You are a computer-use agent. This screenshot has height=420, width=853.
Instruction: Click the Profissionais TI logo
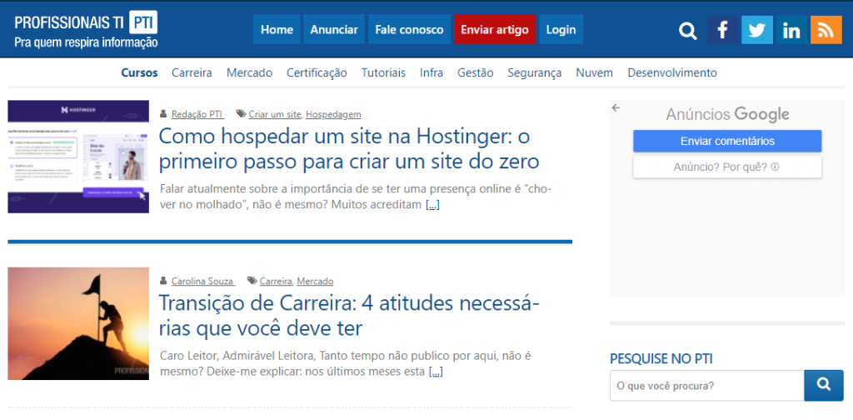coord(86,30)
